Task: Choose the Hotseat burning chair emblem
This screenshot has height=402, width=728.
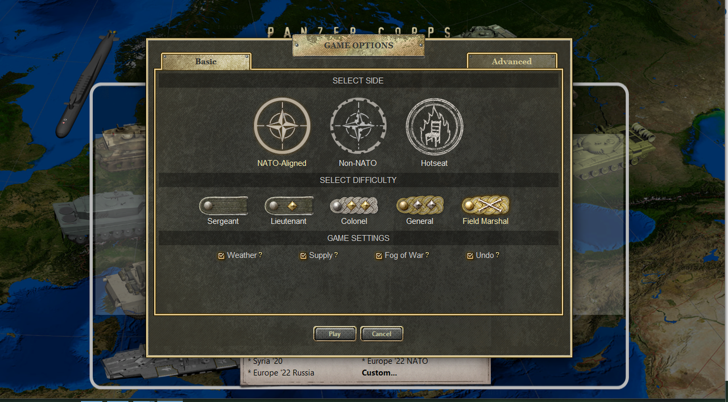Action: tap(435, 126)
